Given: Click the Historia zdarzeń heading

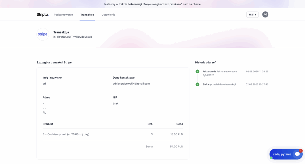Looking at the screenshot, I should pyautogui.click(x=206, y=62).
